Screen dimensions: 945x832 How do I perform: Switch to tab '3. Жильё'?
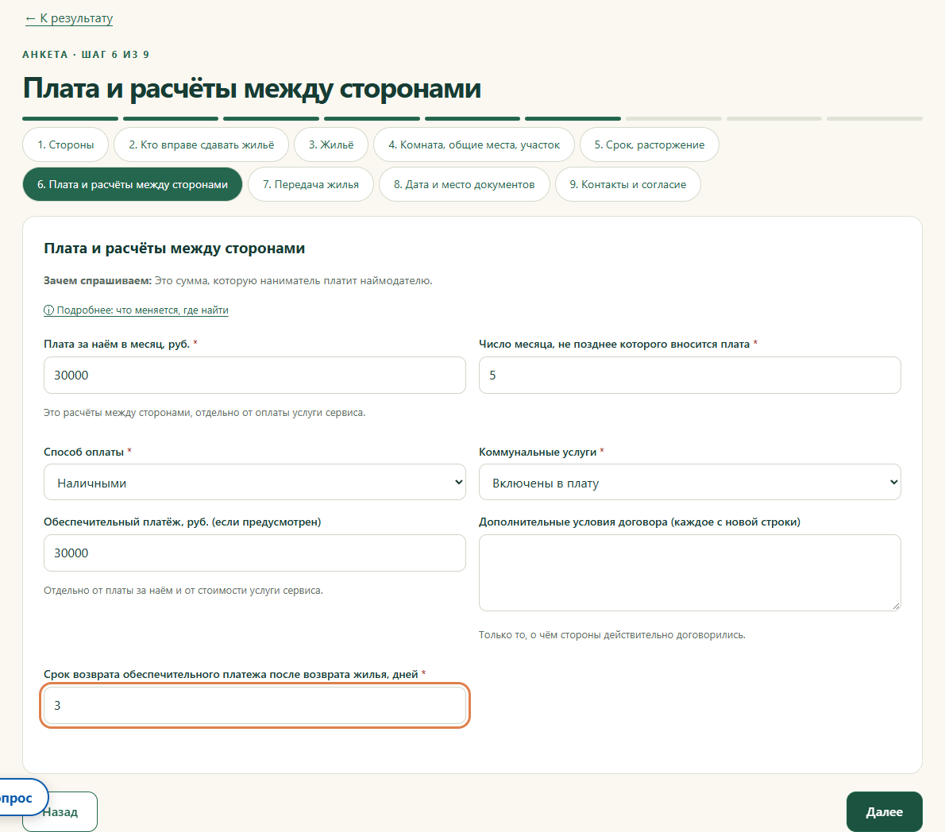click(331, 144)
